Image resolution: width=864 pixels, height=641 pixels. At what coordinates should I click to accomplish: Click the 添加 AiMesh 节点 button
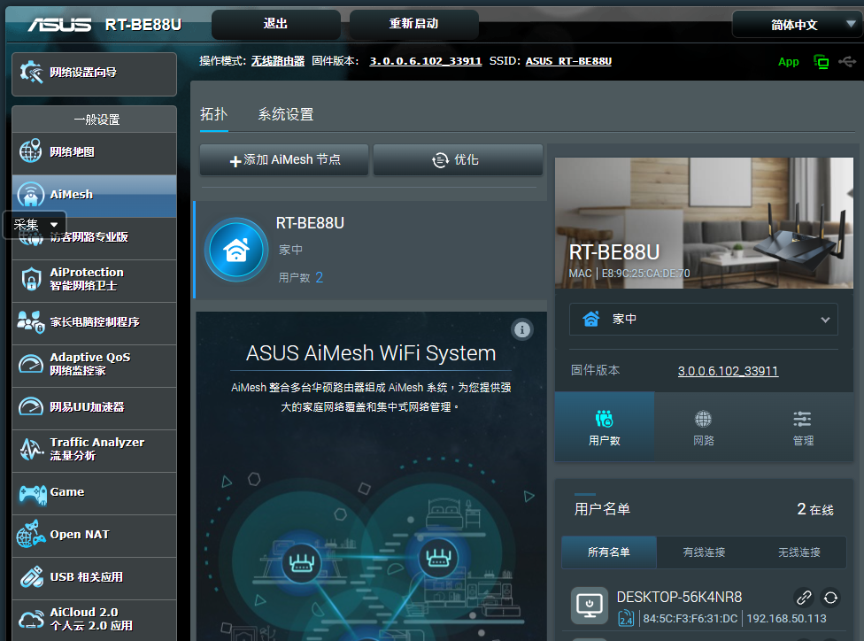click(284, 160)
